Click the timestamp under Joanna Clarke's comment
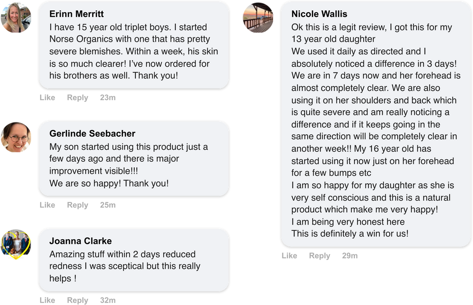Screen dimensions: 473x305 (108, 300)
